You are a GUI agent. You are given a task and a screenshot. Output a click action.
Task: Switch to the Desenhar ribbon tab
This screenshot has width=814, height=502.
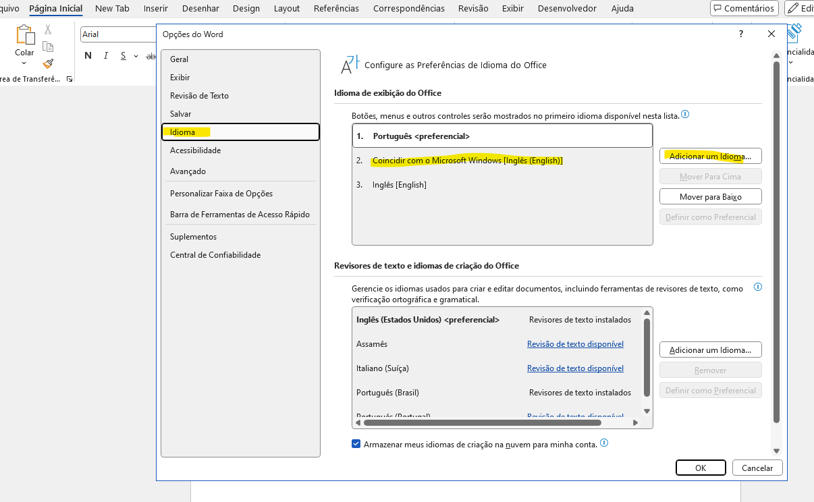pyautogui.click(x=200, y=9)
